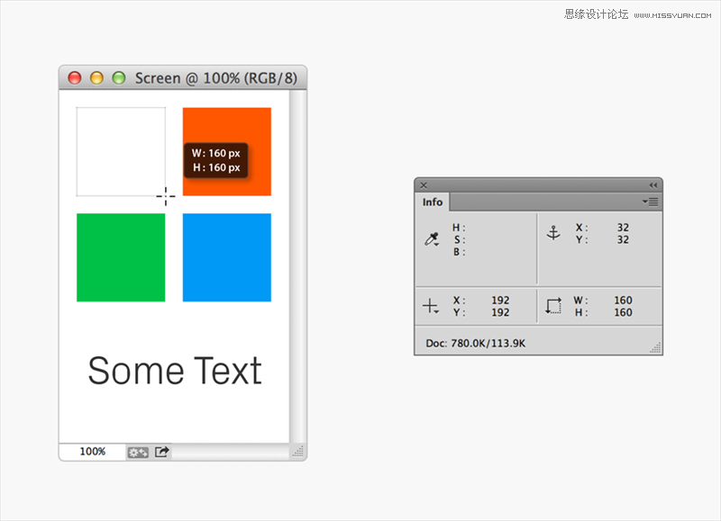Viewport: 721px width, 521px height.
Task: Click the gear status icon in document footer
Action: [x=138, y=453]
